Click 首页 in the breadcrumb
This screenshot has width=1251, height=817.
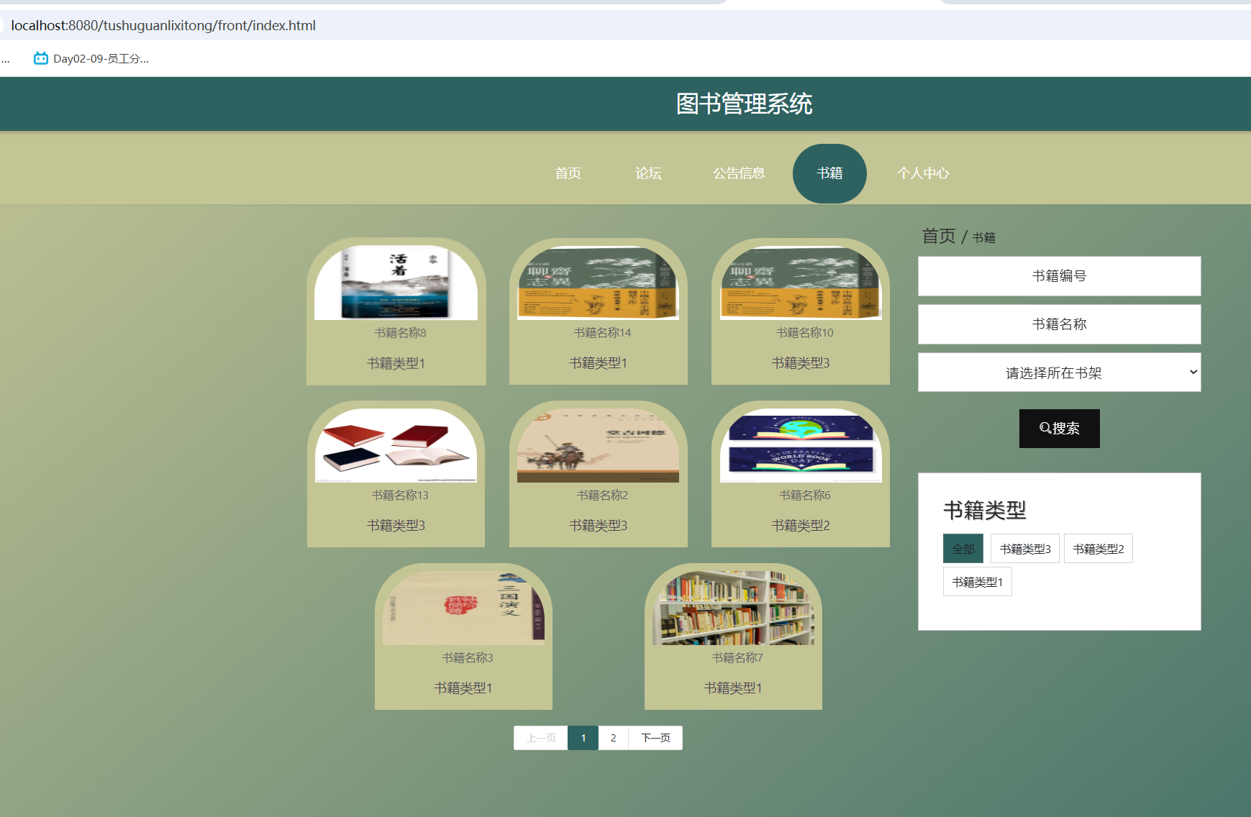coord(939,236)
